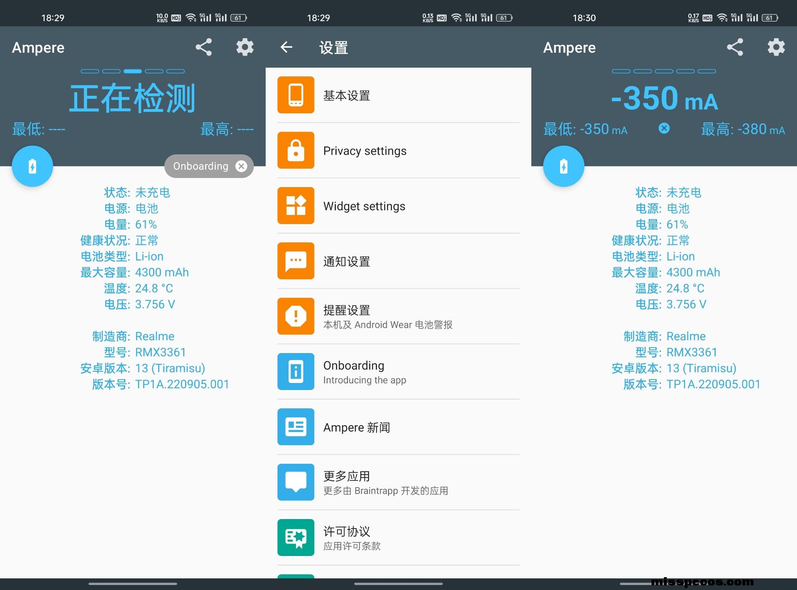
Task: Go back from the 设置 screen
Action: point(286,47)
